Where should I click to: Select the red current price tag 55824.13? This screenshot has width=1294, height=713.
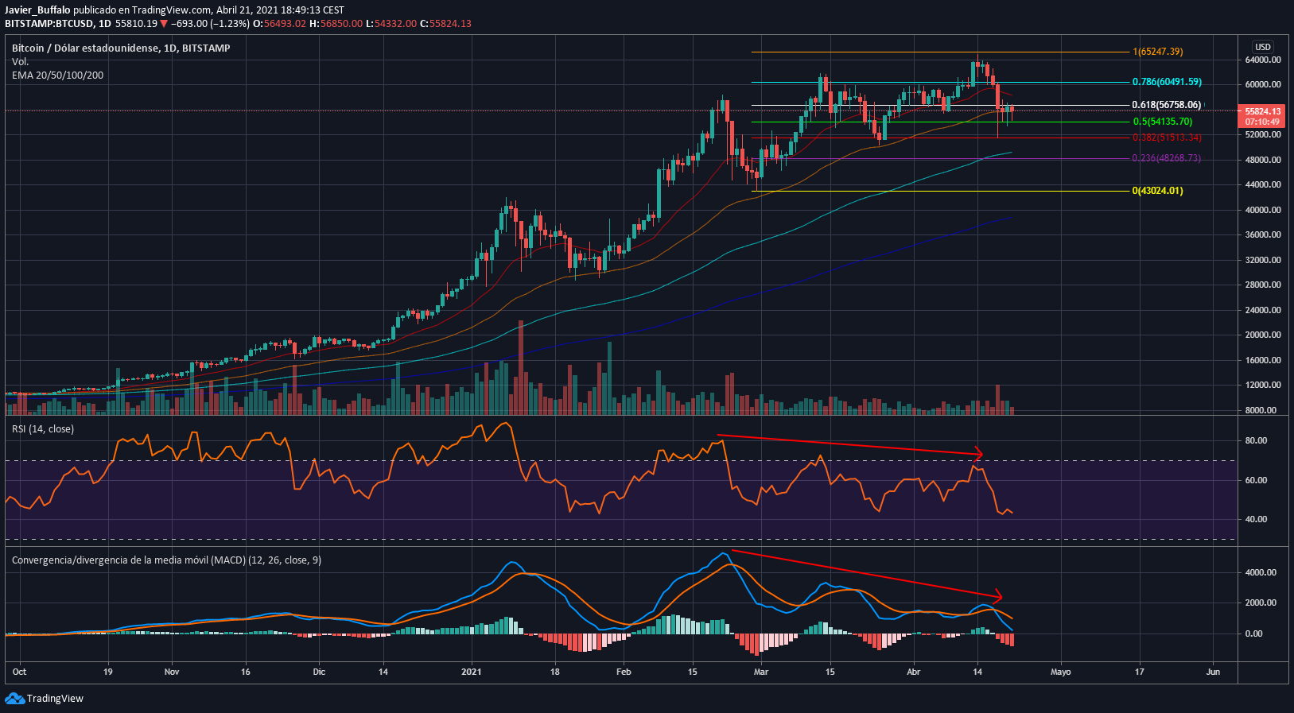pyautogui.click(x=1262, y=116)
